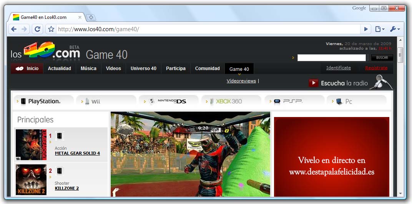Click the Identifícate login link
This screenshot has width=412, height=204.
339,68
